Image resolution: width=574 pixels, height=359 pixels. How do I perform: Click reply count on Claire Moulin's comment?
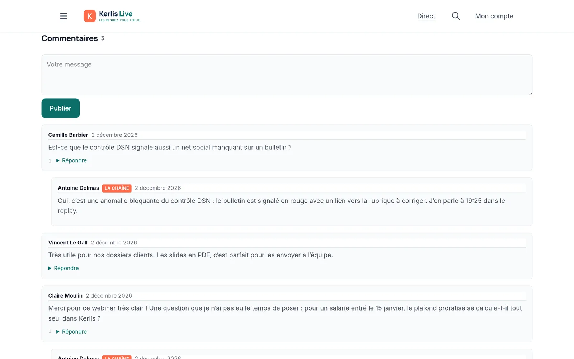pos(50,332)
